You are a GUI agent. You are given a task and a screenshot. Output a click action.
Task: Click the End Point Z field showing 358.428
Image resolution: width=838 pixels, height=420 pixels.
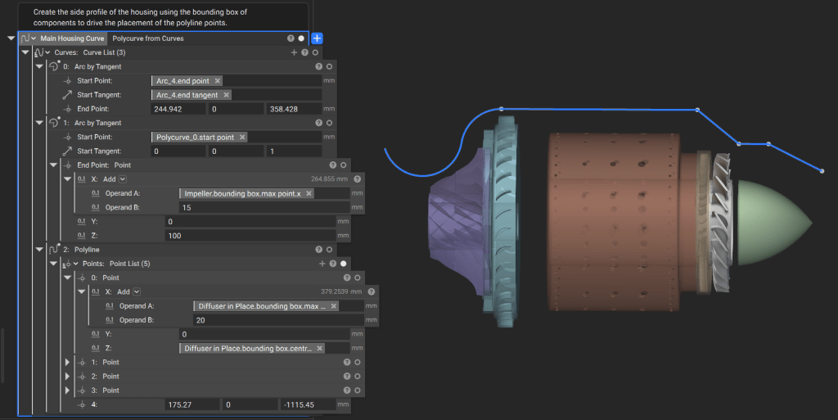292,109
